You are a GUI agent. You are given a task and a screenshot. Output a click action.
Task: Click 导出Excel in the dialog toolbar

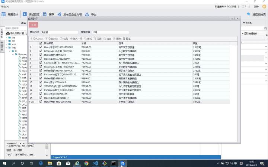pyautogui.click(x=52, y=39)
